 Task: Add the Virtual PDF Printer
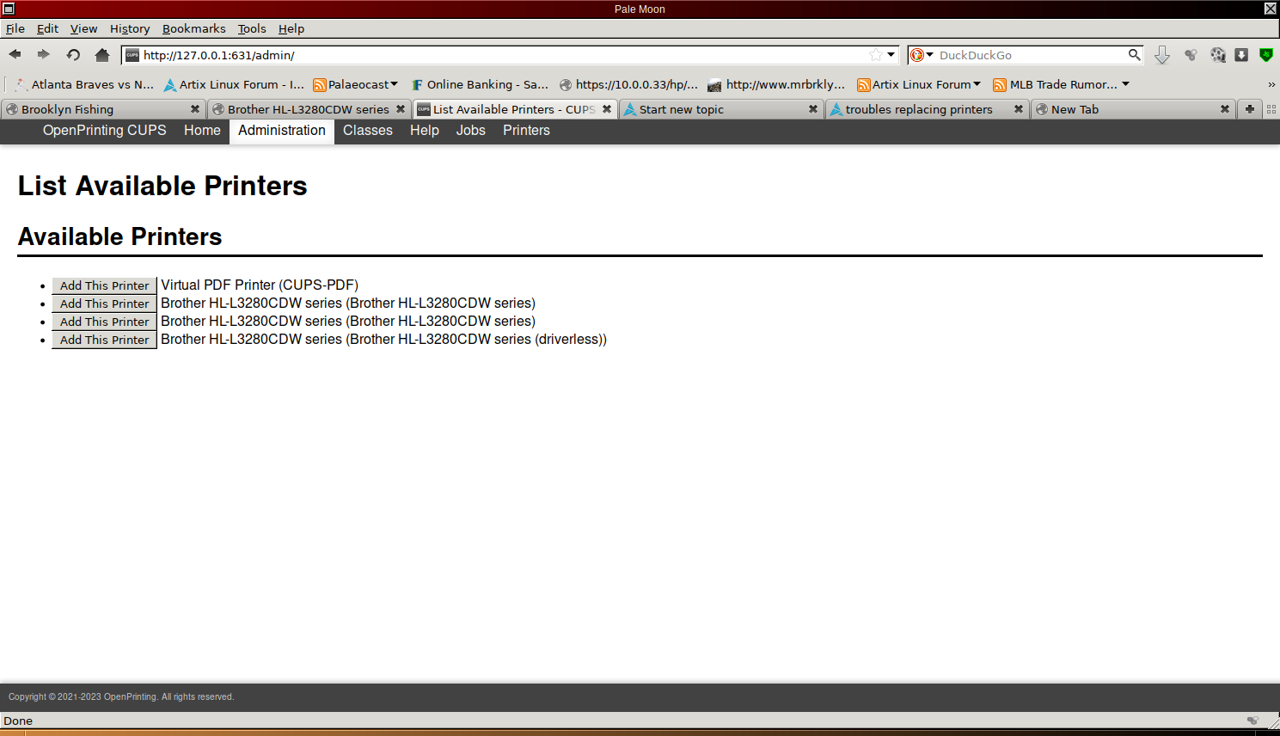point(104,285)
